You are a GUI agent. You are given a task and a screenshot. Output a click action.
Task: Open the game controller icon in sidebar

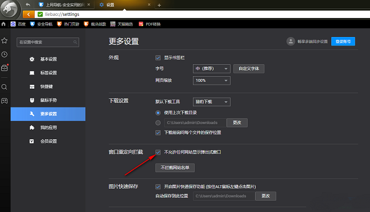coord(5,101)
